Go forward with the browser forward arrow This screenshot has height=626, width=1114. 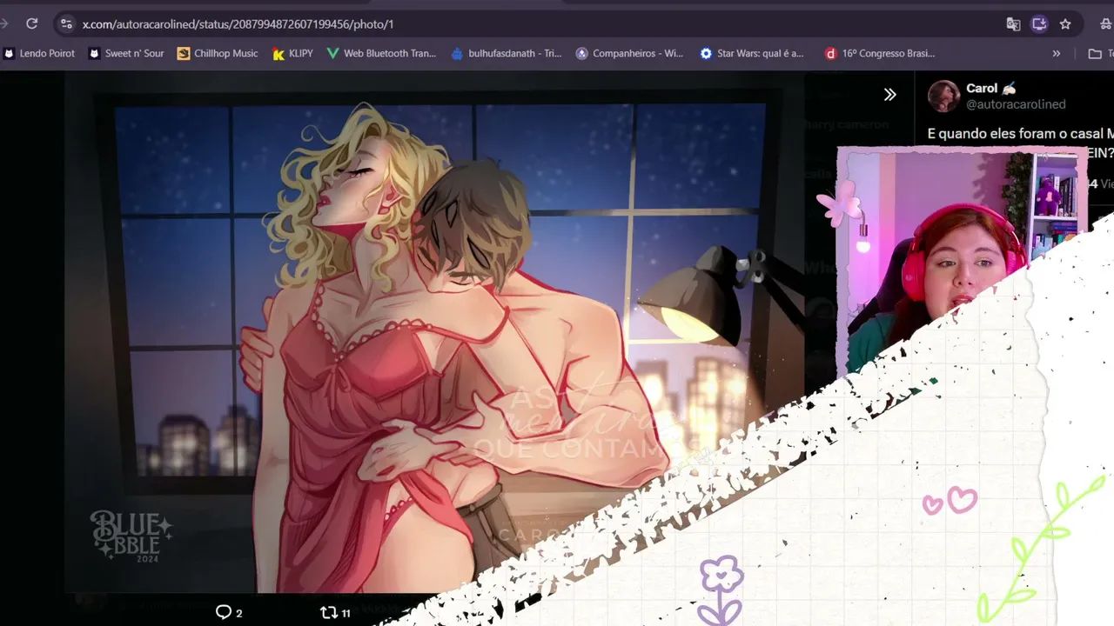coord(3,24)
